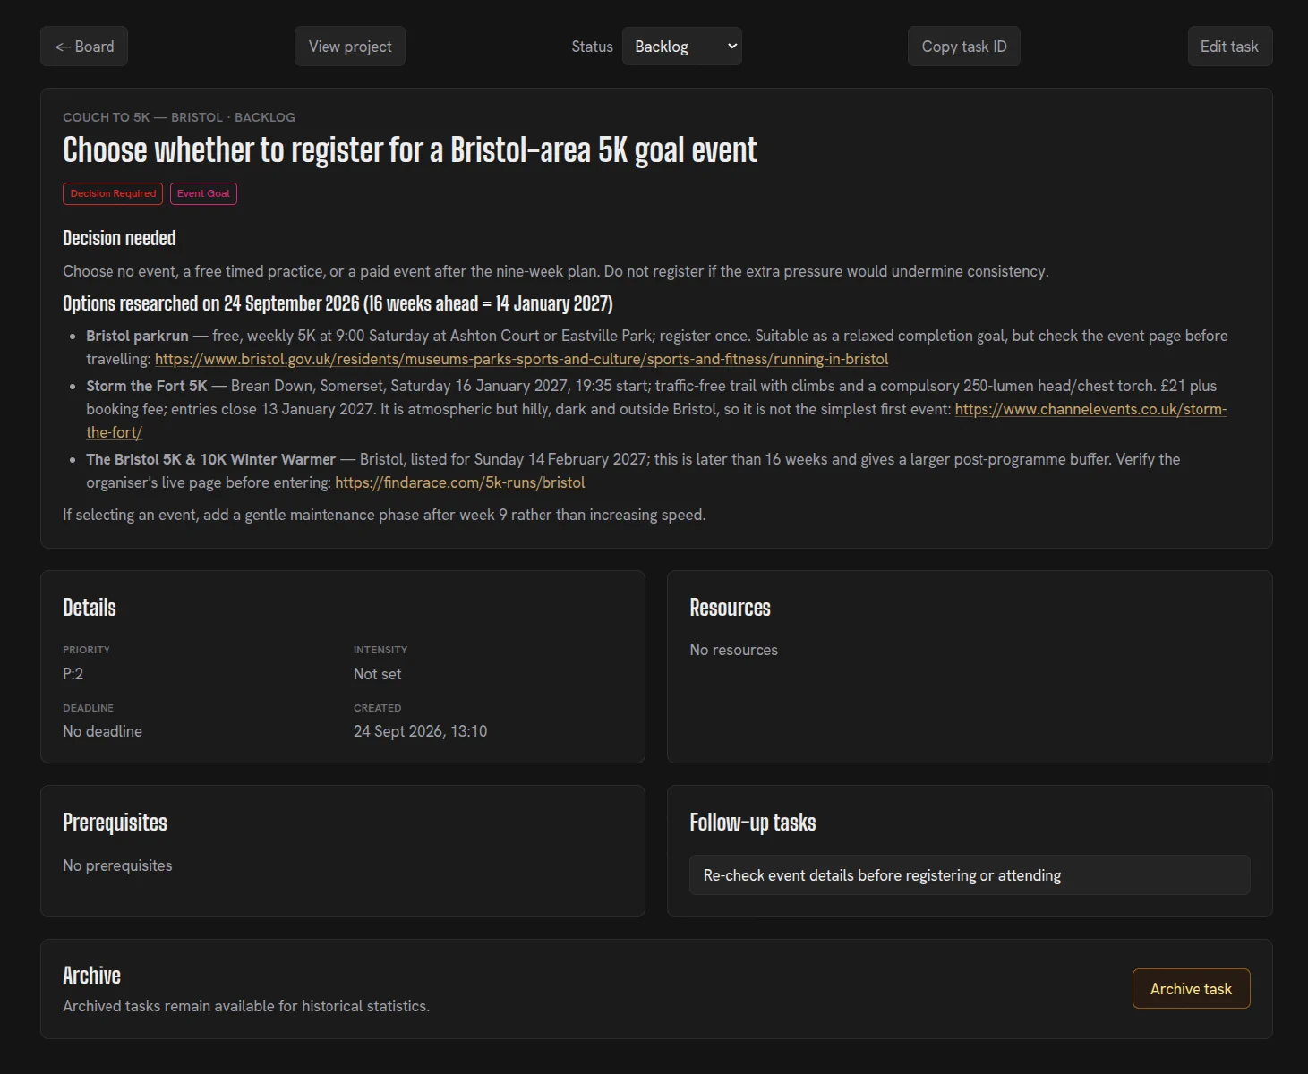This screenshot has width=1308, height=1074.
Task: Open the follow-up task Re-check event details
Action: [970, 875]
